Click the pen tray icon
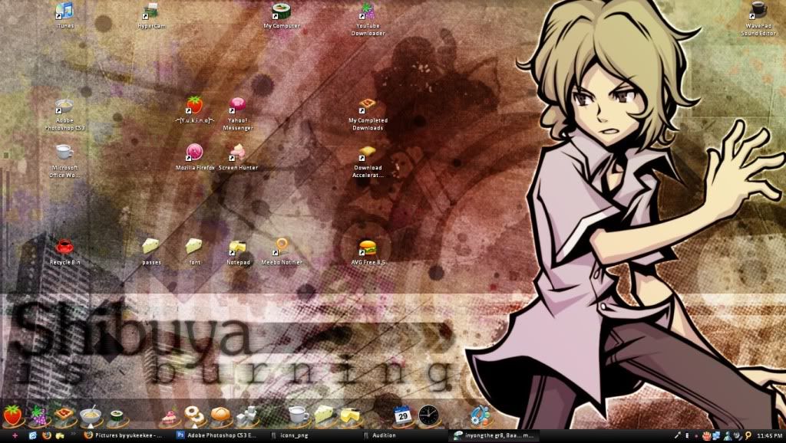Screen dimensions: 786x443 [x=677, y=435]
